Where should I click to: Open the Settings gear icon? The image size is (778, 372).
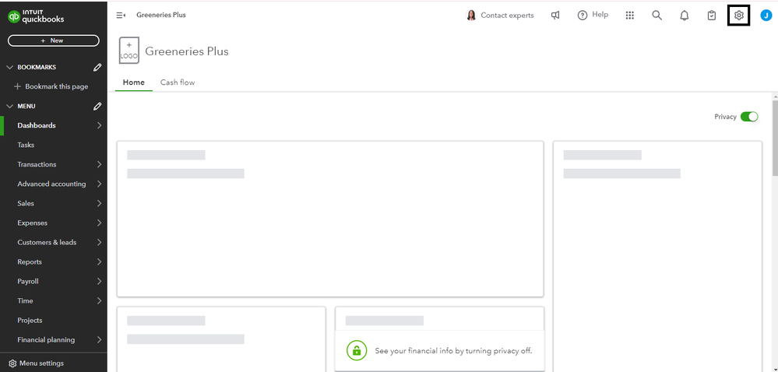click(738, 15)
